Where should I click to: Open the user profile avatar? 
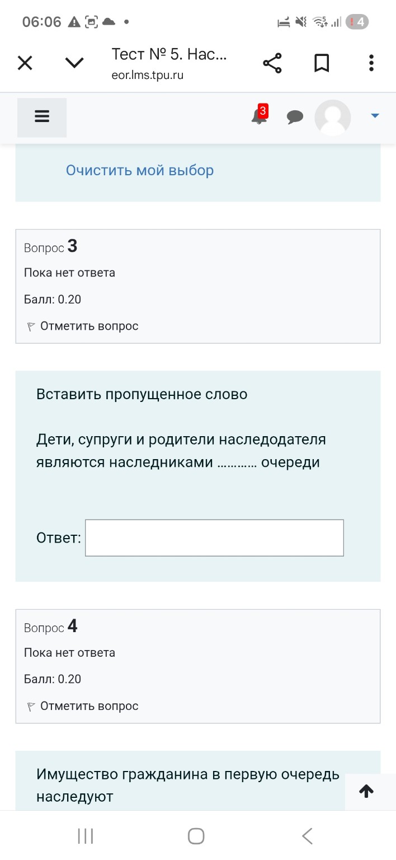(332, 118)
